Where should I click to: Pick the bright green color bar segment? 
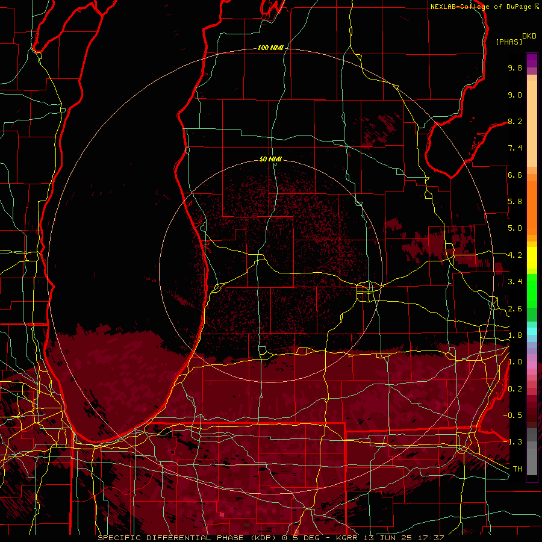(x=532, y=290)
